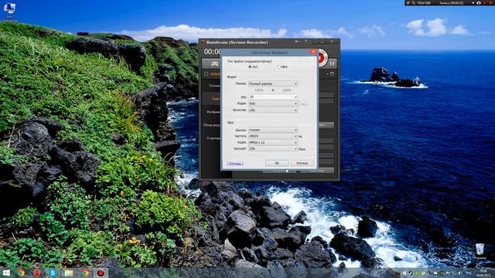This screenshot has height=278, width=495.
Task: Open the video codec dropdown showing Xvid
Action: (x=273, y=103)
